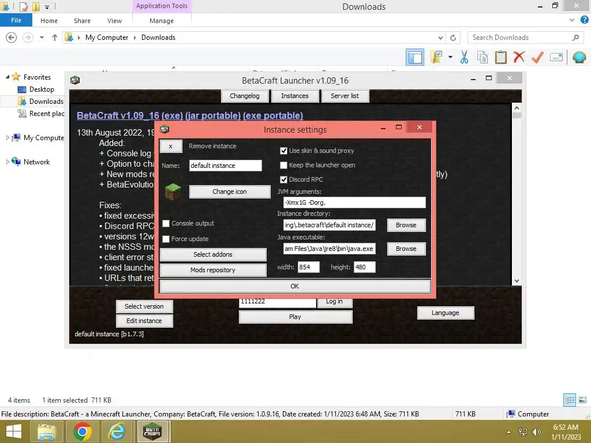Expand the My Computer tree node
Viewport: 591px width, 443px height.
tap(8, 138)
